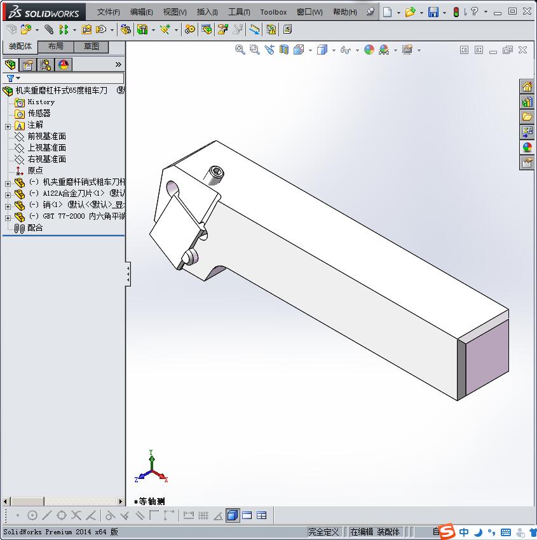The height and width of the screenshot is (540, 537).
Task: Open the DisplayManager tab icon
Action: coord(64,65)
